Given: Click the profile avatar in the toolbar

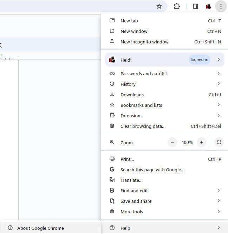Looking at the screenshot, I should [208, 6].
